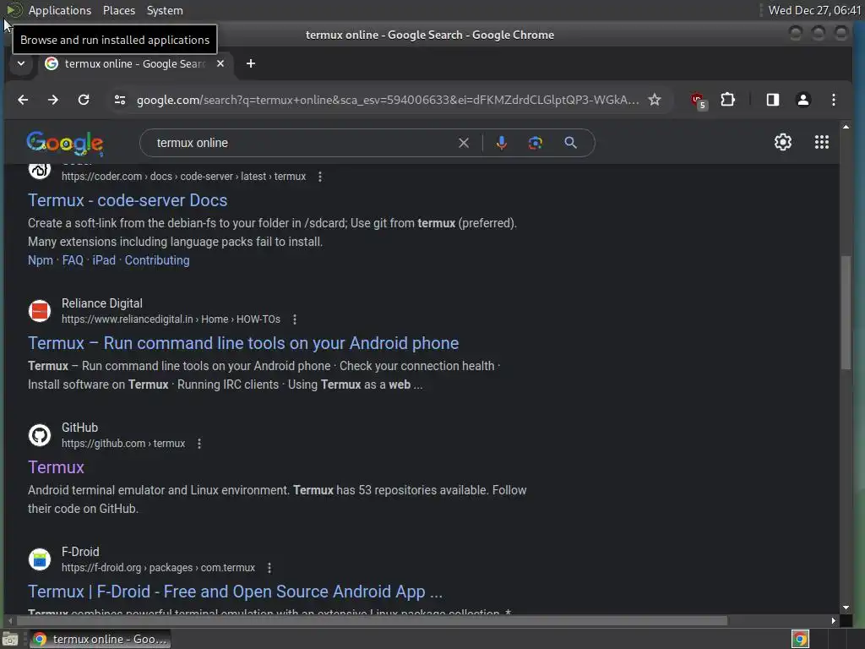Reload the current page
865x649 pixels.
pyautogui.click(x=84, y=100)
